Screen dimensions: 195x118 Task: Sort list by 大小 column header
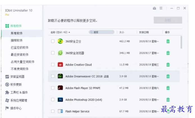[121, 32]
